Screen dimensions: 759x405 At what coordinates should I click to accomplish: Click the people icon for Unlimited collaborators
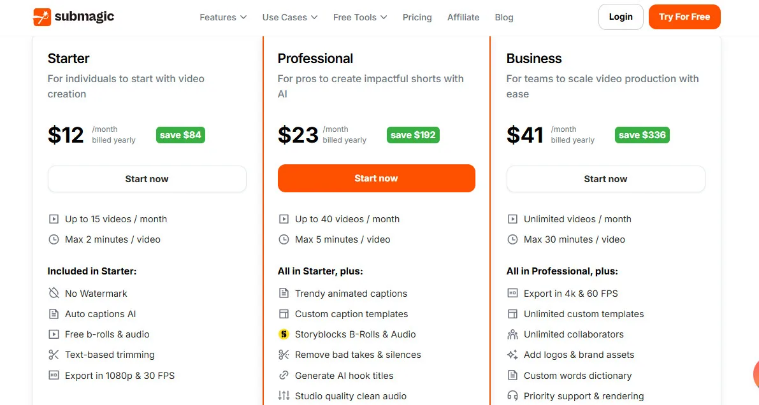(512, 334)
